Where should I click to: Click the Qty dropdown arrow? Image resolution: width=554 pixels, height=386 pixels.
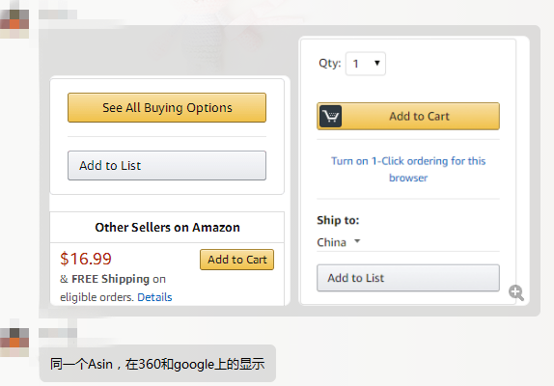(377, 64)
